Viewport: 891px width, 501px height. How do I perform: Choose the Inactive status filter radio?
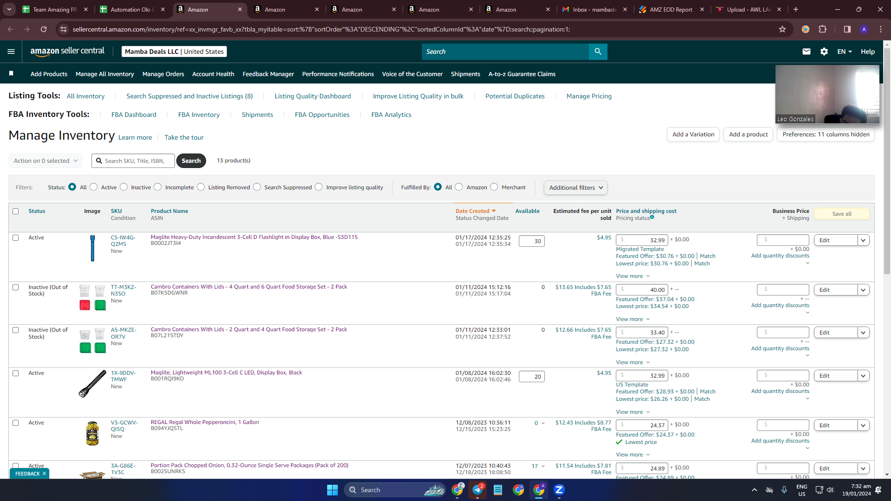click(x=123, y=187)
